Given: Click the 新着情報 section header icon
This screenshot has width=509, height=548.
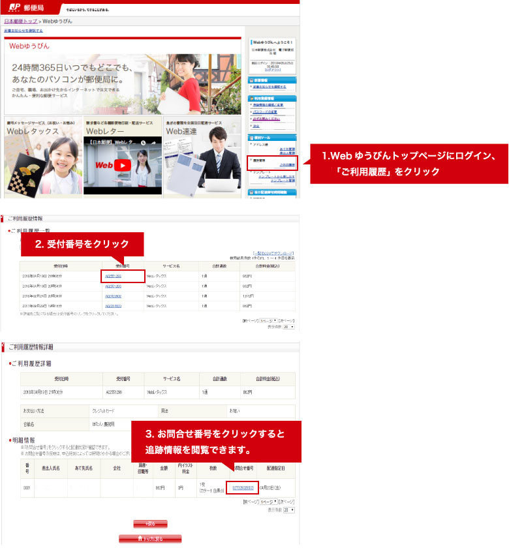Looking at the screenshot, I should pyautogui.click(x=251, y=80).
